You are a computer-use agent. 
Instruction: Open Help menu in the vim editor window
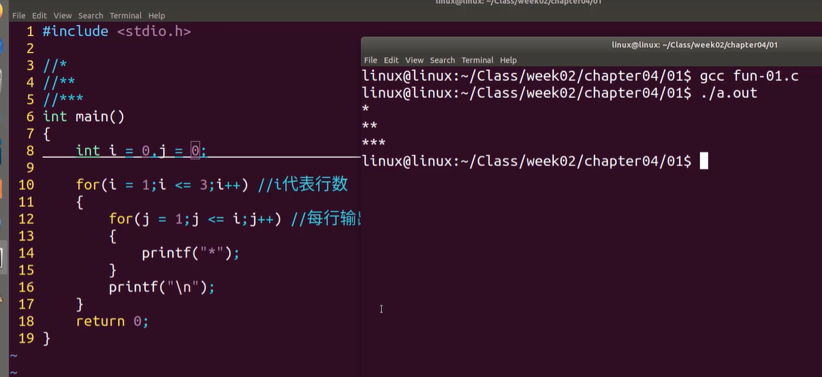pyautogui.click(x=157, y=16)
